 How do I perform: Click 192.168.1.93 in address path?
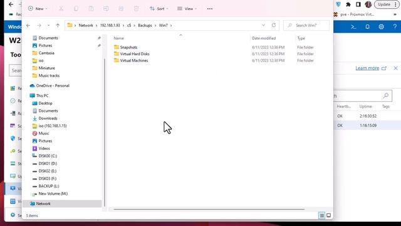[x=110, y=25]
